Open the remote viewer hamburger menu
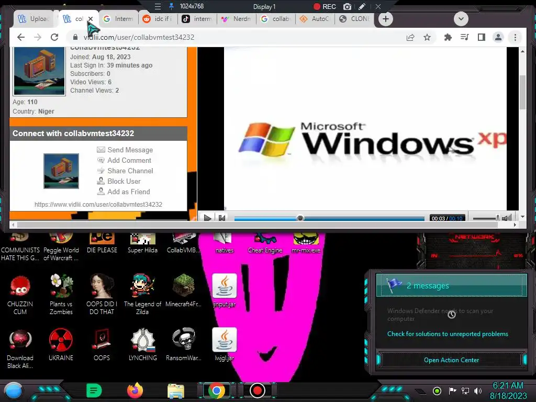536x402 pixels. (158, 6)
